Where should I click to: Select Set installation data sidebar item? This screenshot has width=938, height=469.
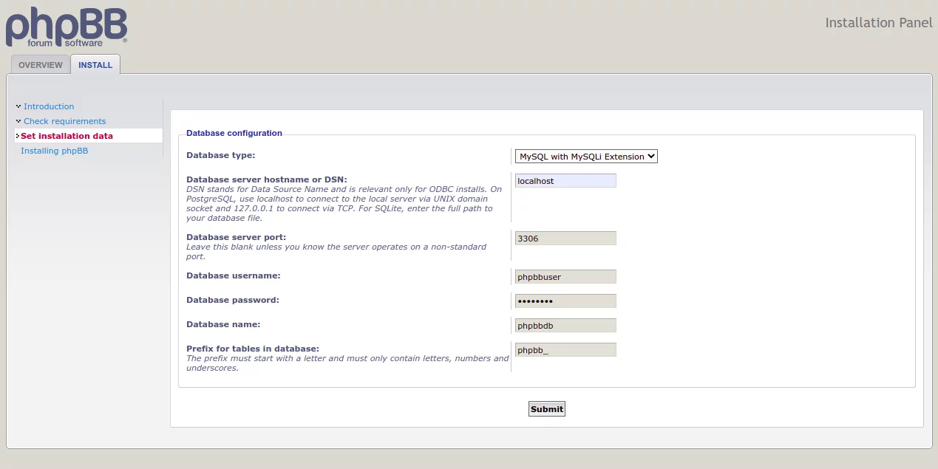point(67,136)
